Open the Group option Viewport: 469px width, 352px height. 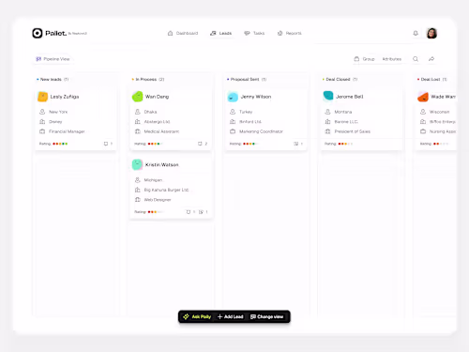(x=364, y=59)
